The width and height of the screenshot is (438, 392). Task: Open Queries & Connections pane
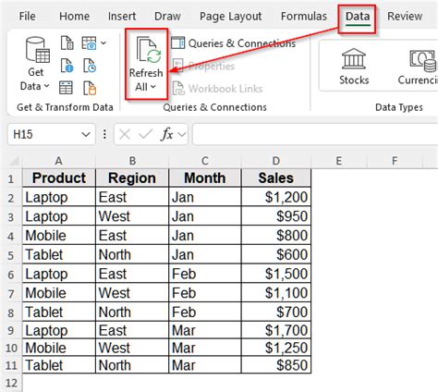click(233, 43)
